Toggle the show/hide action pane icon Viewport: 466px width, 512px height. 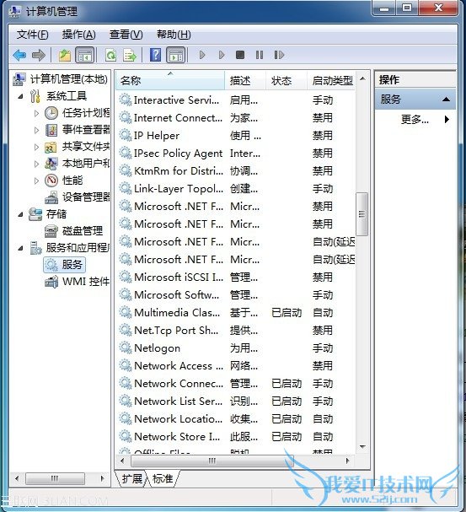(x=176, y=55)
